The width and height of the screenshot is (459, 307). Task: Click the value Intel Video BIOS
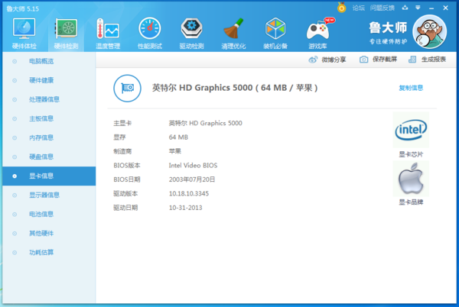193,165
